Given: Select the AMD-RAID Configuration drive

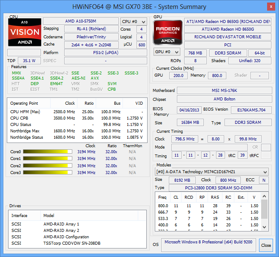Looking at the screenshot, I should (x=77, y=237).
